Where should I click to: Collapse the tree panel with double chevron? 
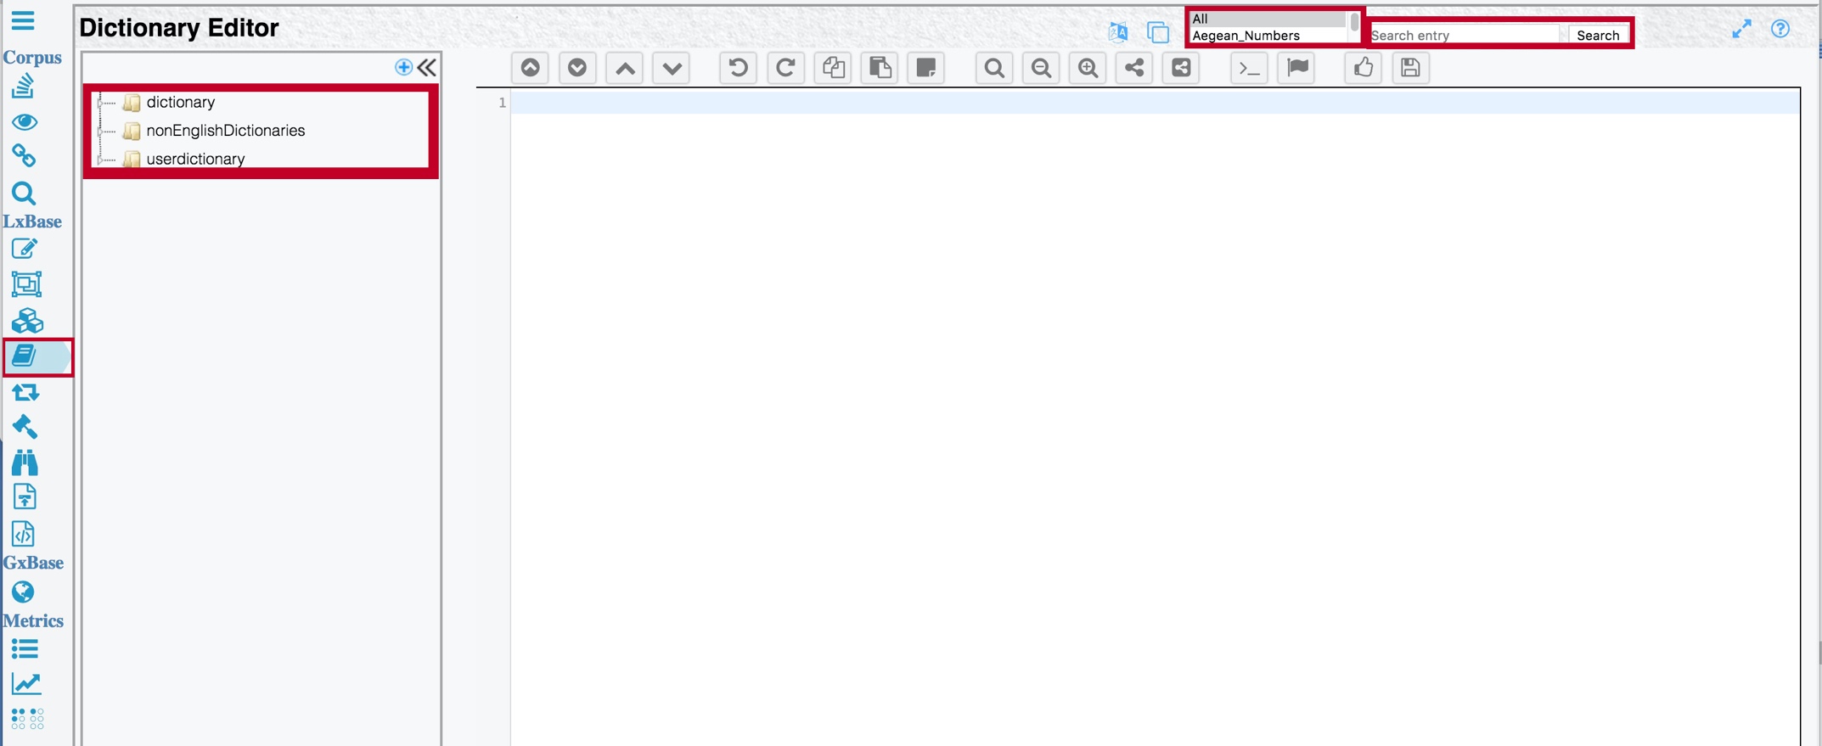point(427,67)
